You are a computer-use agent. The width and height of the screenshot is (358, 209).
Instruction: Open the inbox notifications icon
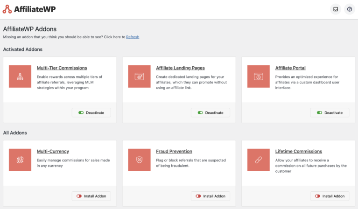point(336,9)
